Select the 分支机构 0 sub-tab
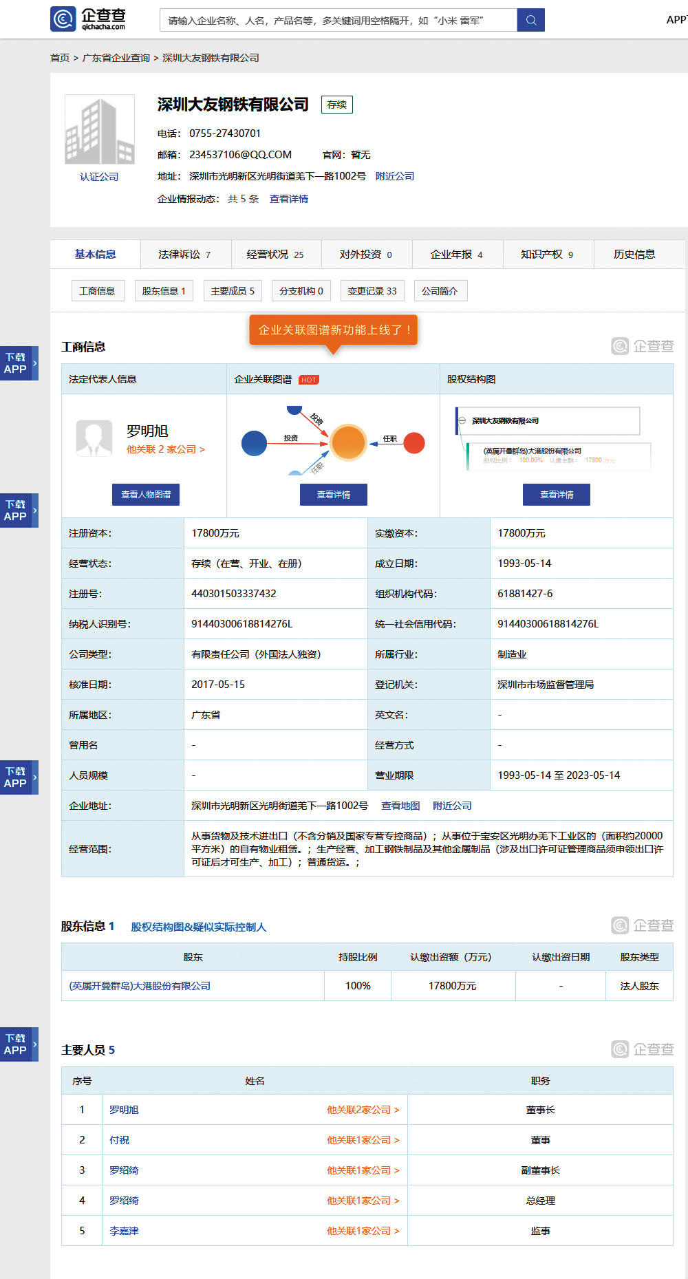Screen dimensions: 688x1279 pyautogui.click(x=301, y=291)
